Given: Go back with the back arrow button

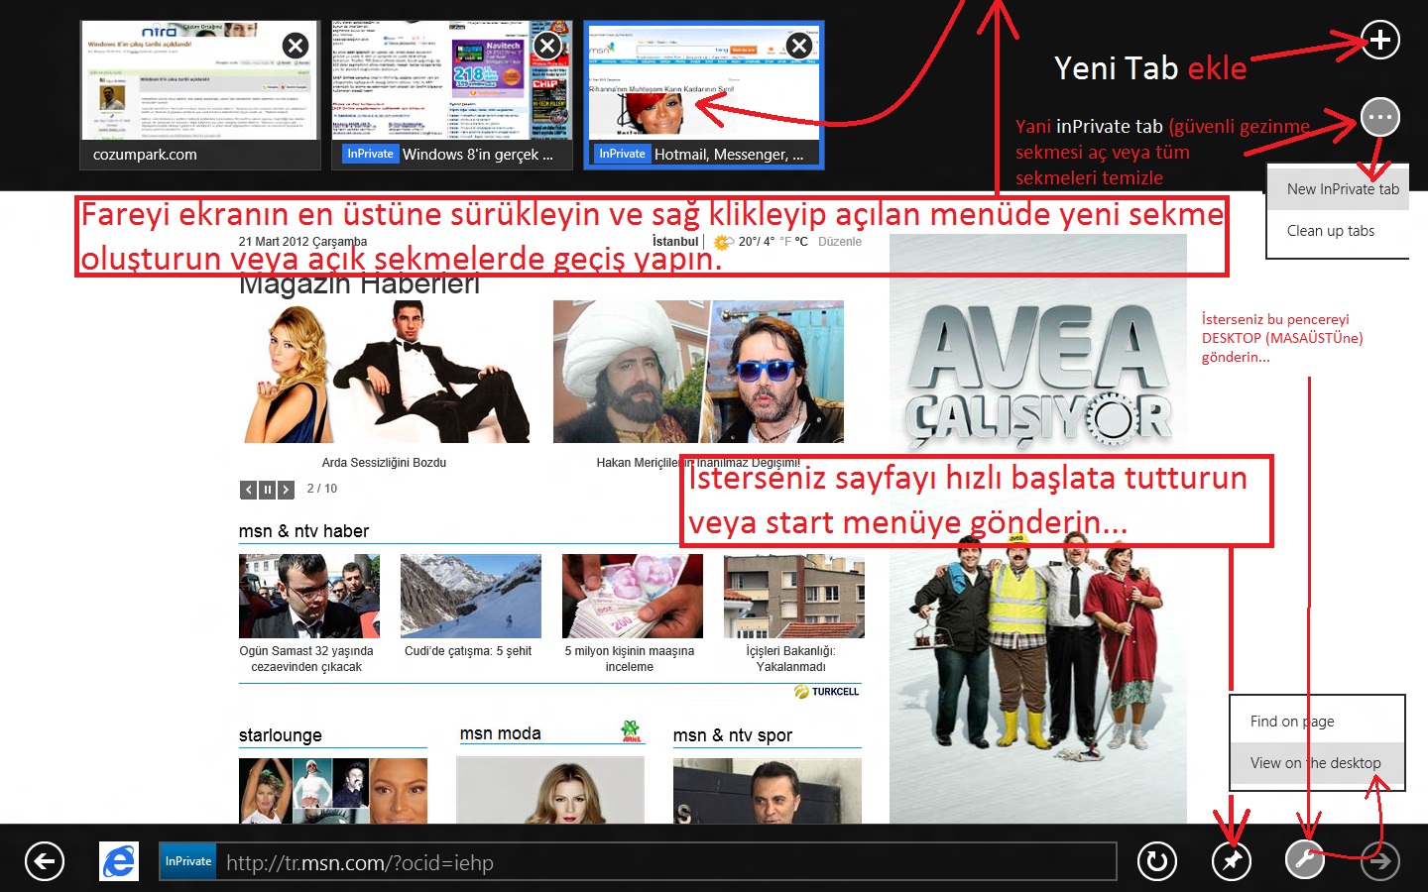Looking at the screenshot, I should click(45, 861).
